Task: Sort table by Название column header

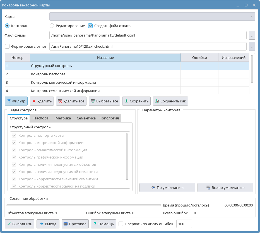Action: 105,57
